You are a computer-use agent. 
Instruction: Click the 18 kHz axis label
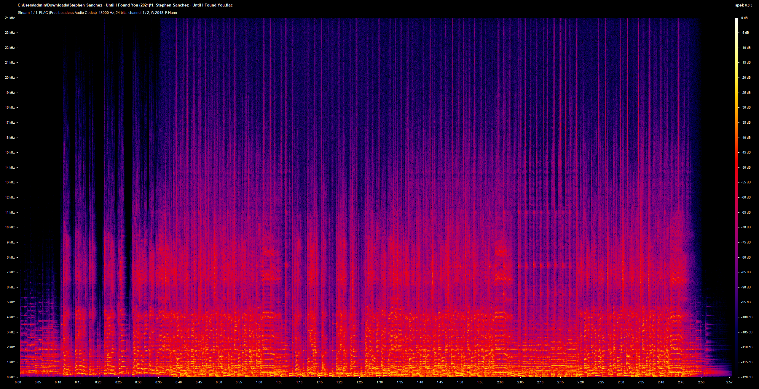(10, 108)
